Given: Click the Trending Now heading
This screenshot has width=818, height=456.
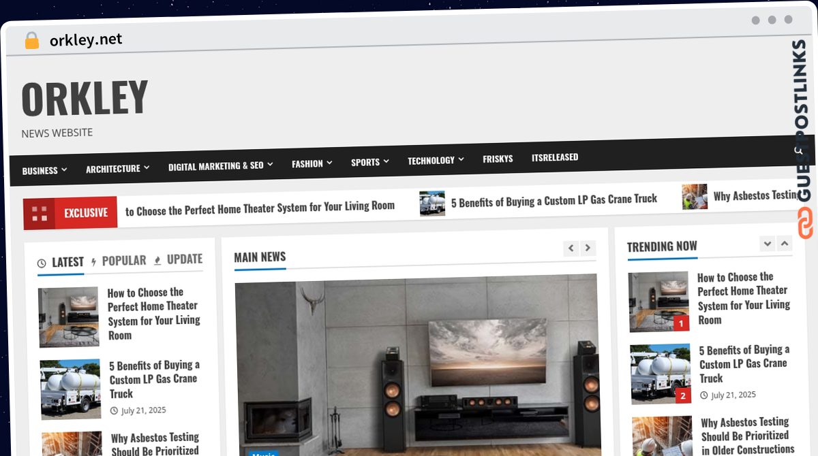Looking at the screenshot, I should 662,246.
